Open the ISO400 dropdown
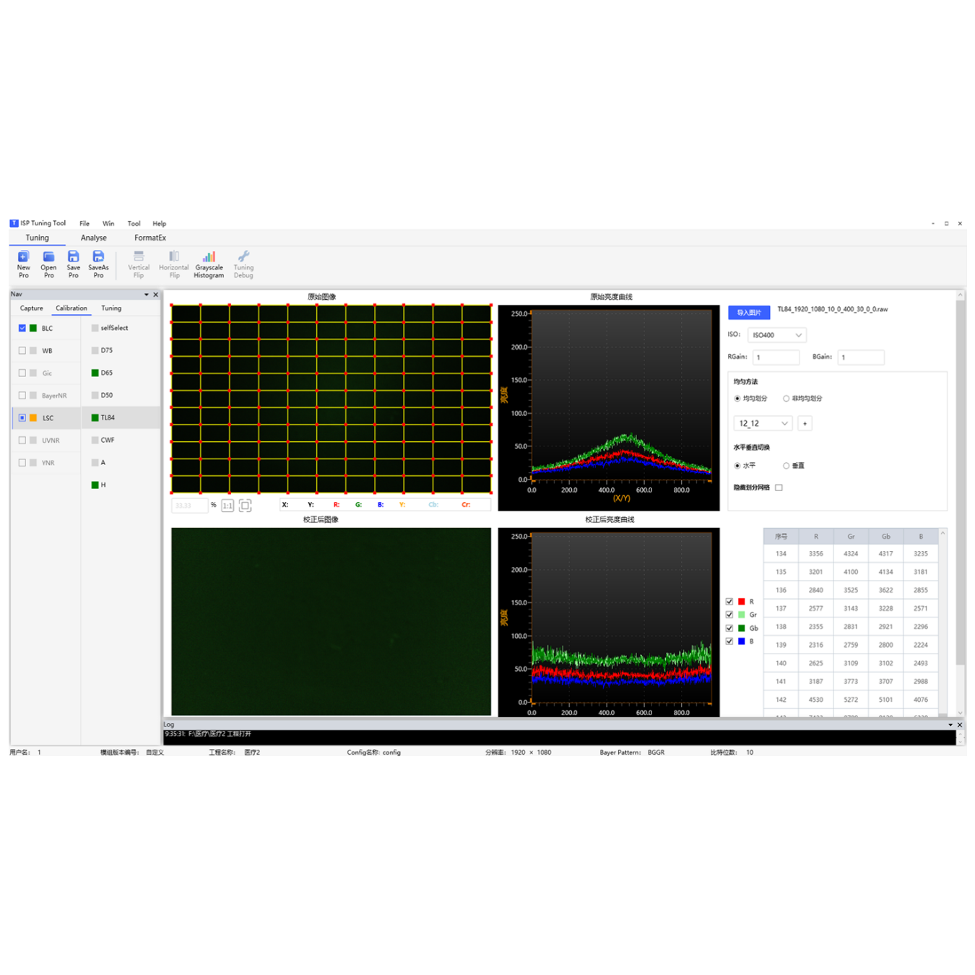 pyautogui.click(x=777, y=335)
